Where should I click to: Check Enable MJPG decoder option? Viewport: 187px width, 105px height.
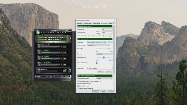pyautogui.click(x=78, y=86)
